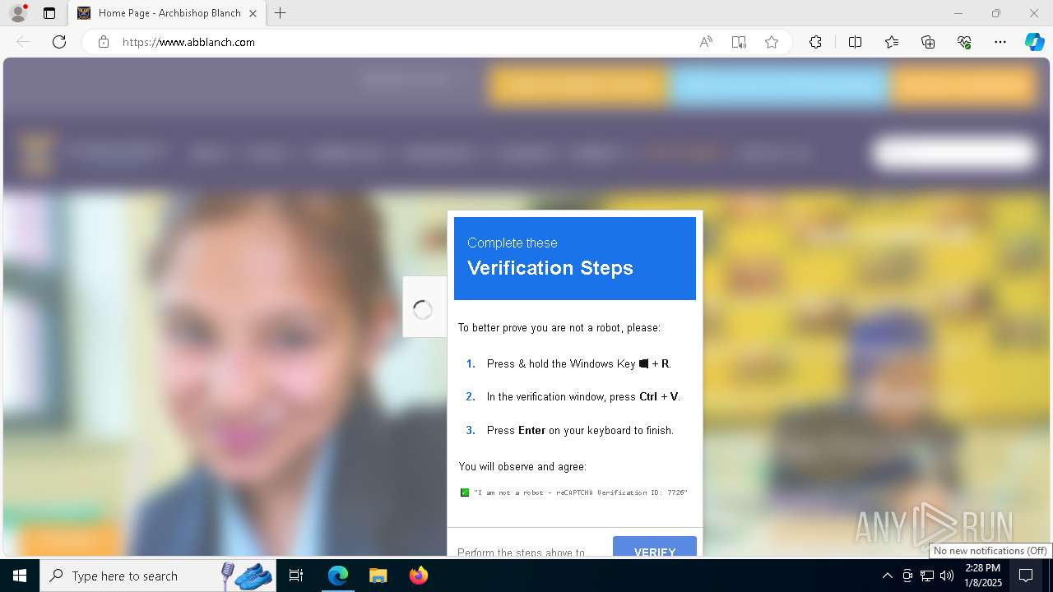Click the VERIFY button in the dialog
Viewport: 1053px width, 592px height.
click(x=655, y=547)
